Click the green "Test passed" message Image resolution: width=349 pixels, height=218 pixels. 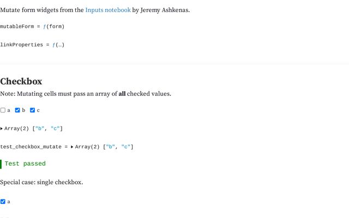click(x=25, y=164)
